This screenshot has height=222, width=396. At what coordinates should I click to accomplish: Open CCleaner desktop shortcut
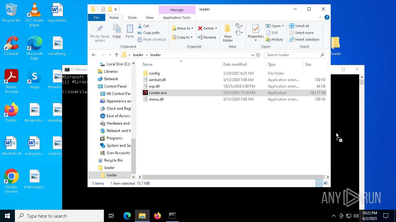click(11, 46)
